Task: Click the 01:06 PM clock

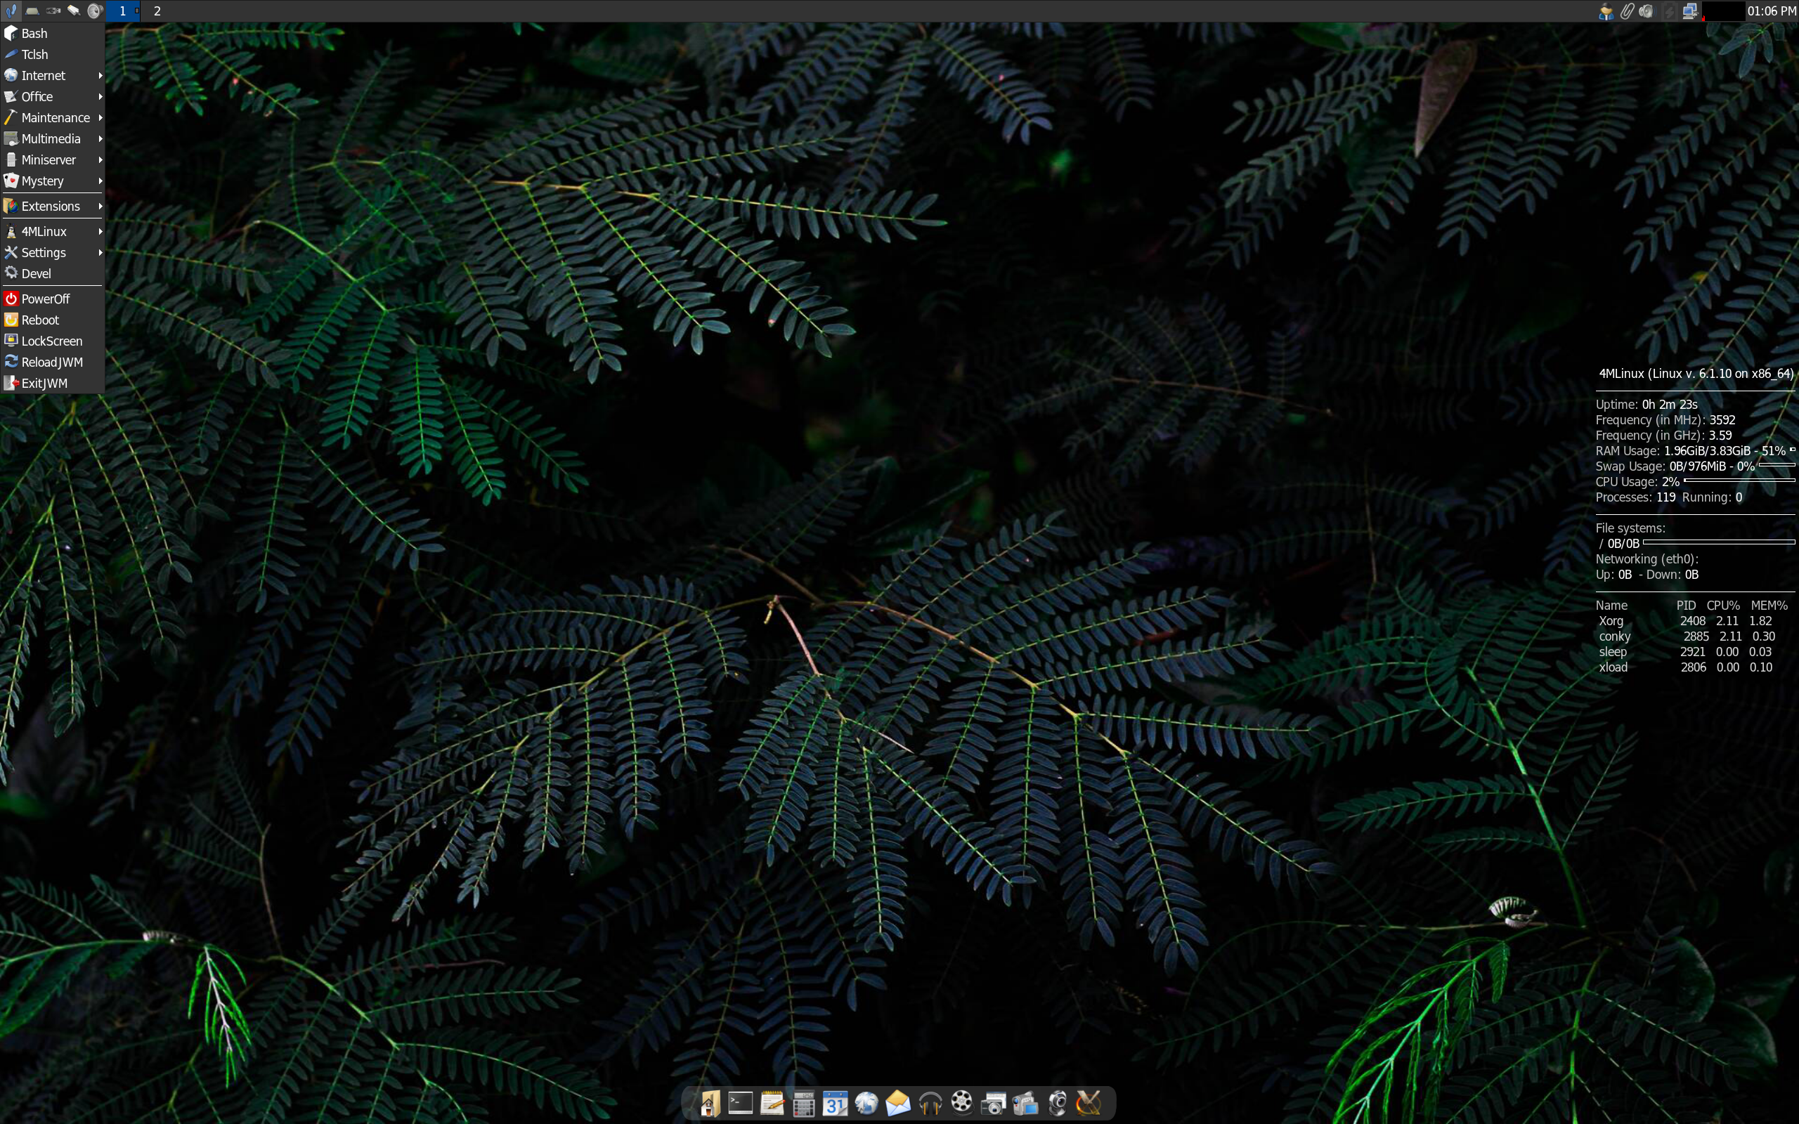Action: click(x=1772, y=11)
